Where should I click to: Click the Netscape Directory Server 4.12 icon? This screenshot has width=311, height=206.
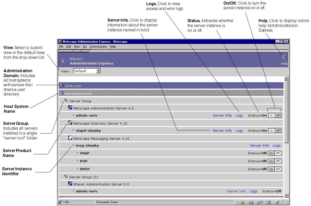70,123
